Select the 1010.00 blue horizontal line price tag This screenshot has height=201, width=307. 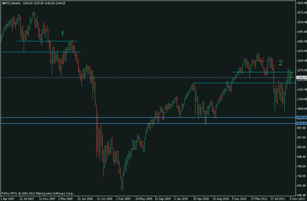click(x=302, y=123)
